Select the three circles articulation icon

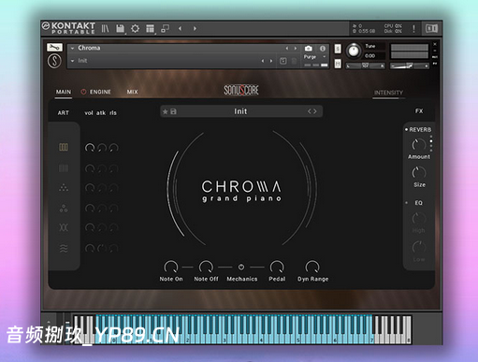(64, 208)
